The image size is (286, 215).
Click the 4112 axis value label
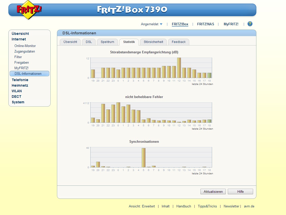pyautogui.click(x=86, y=103)
